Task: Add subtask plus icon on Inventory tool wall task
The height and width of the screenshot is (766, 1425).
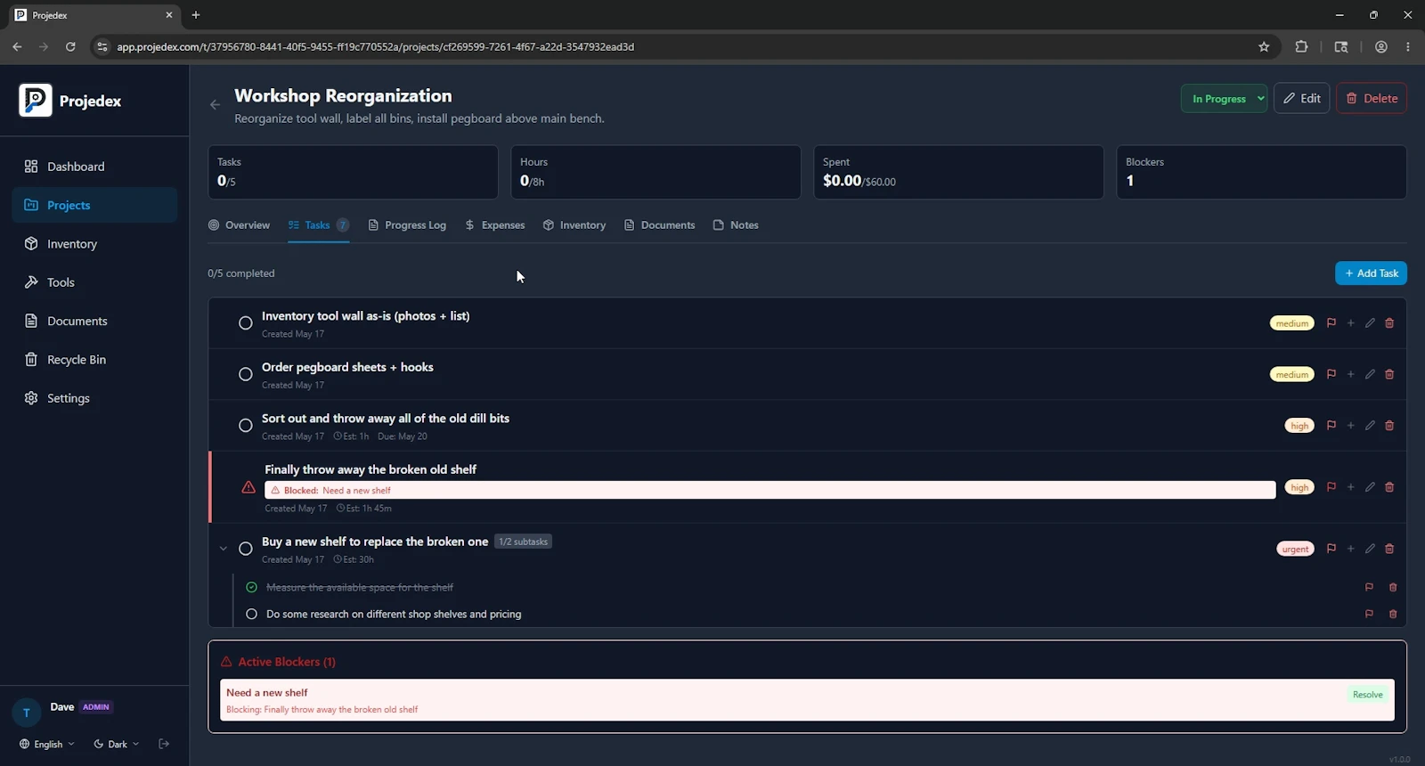Action: coord(1351,323)
